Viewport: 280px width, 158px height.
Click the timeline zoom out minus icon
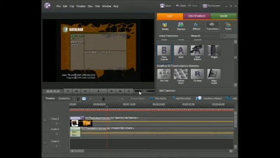(x=91, y=99)
